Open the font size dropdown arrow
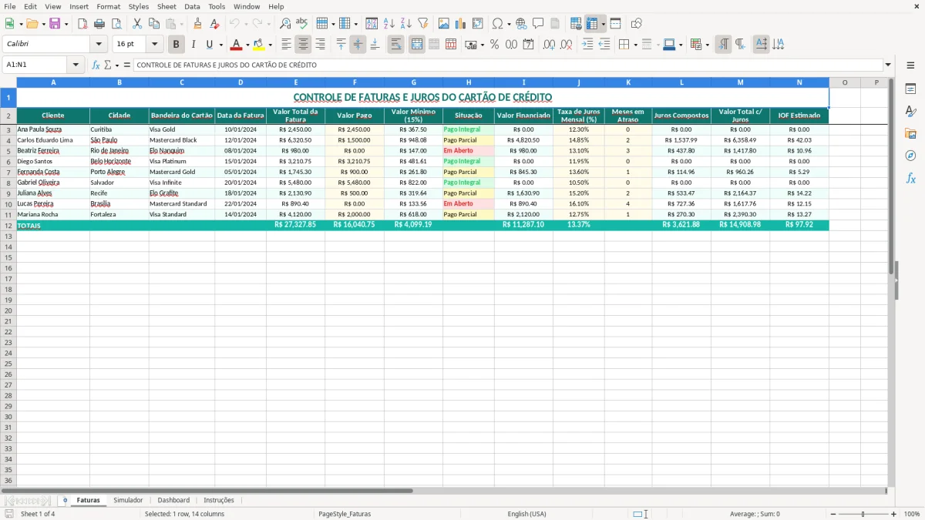 pyautogui.click(x=154, y=45)
